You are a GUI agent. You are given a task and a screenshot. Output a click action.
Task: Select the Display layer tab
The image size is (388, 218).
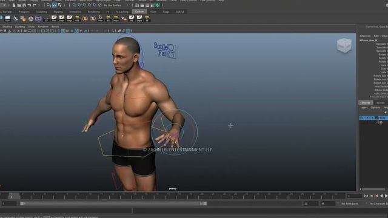click(366, 102)
